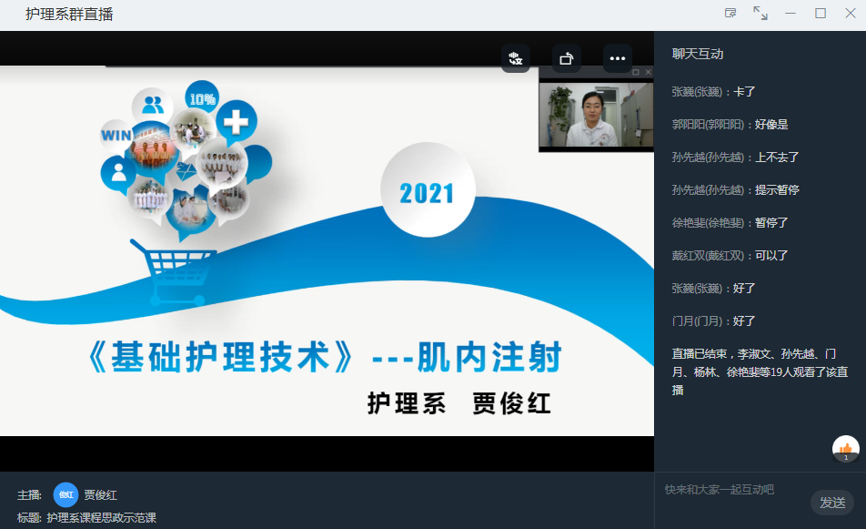
Task: Click the chat message from 郭阳阳 好像是
Action: [730, 125]
